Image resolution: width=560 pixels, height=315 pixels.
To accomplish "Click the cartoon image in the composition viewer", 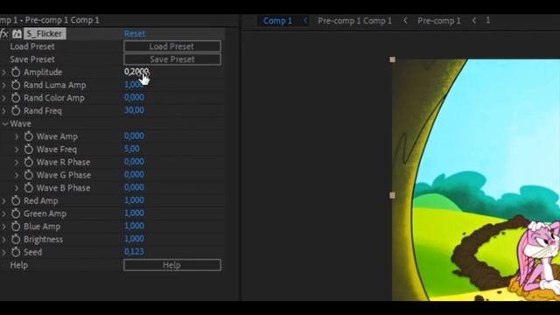I will point(476,180).
